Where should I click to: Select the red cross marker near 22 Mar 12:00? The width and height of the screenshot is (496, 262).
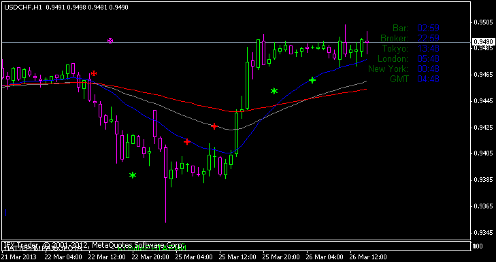click(94, 73)
